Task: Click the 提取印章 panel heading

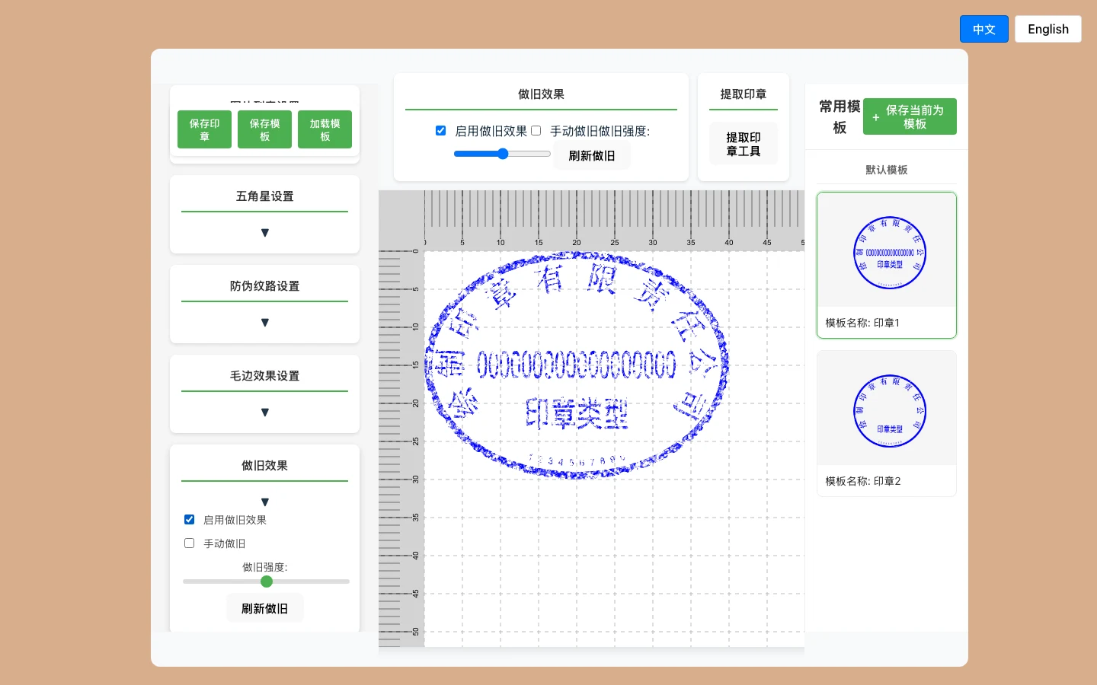Action: [x=743, y=94]
